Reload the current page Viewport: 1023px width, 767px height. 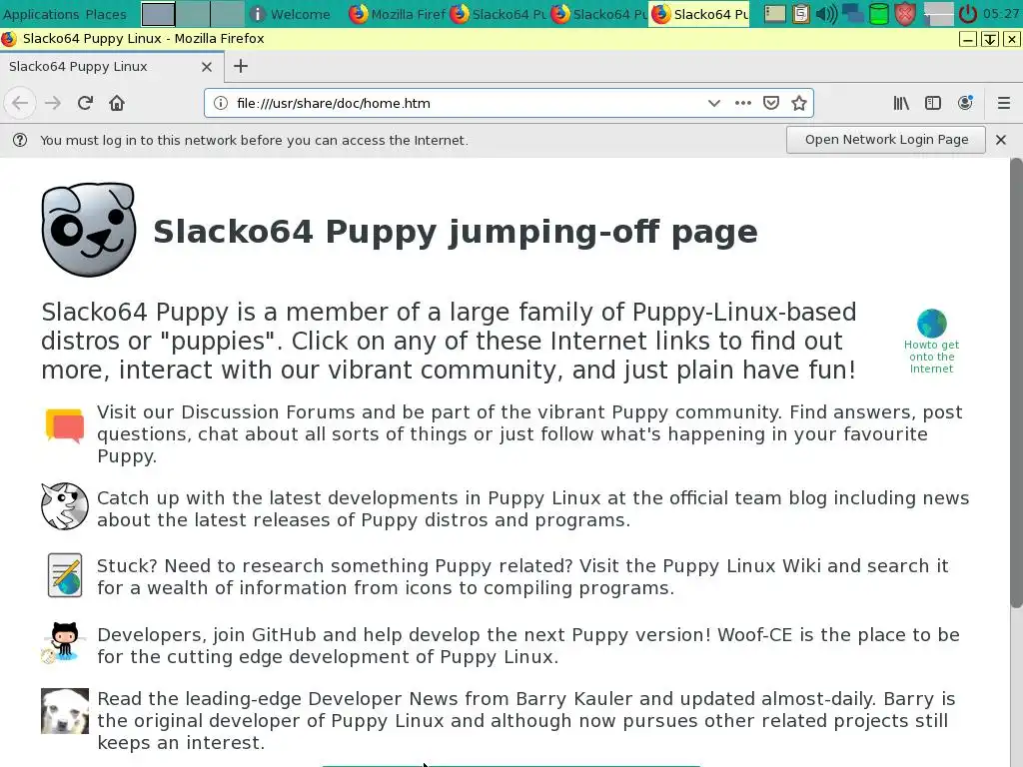point(85,103)
